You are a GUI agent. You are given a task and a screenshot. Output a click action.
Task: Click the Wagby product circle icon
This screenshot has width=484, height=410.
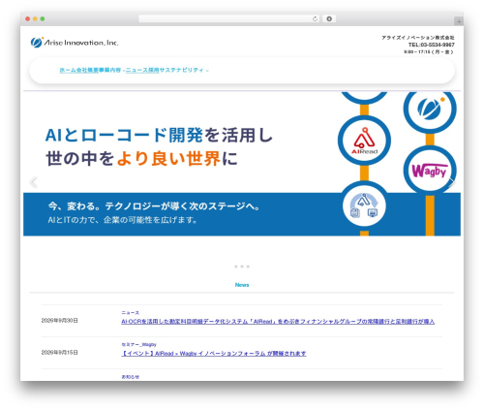[x=430, y=171]
